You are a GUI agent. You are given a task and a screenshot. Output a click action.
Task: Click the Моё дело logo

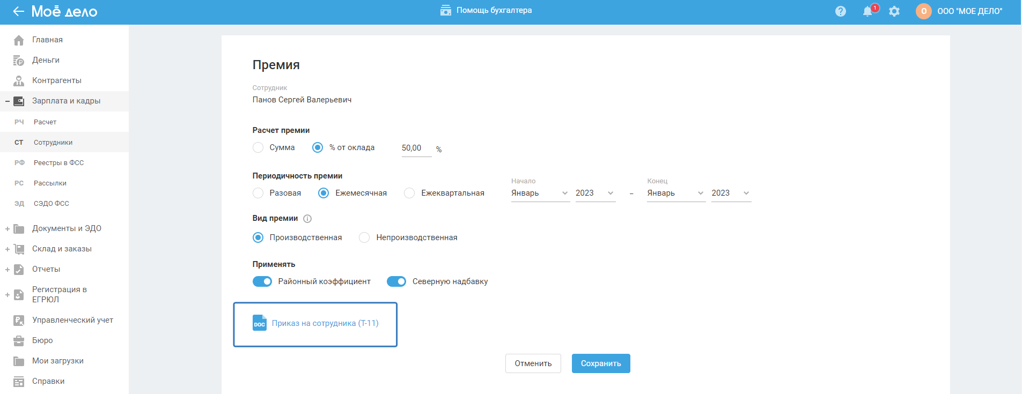(x=64, y=11)
